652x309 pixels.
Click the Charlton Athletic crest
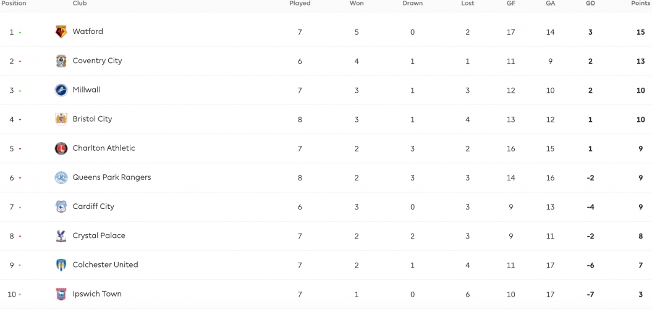[x=61, y=148]
